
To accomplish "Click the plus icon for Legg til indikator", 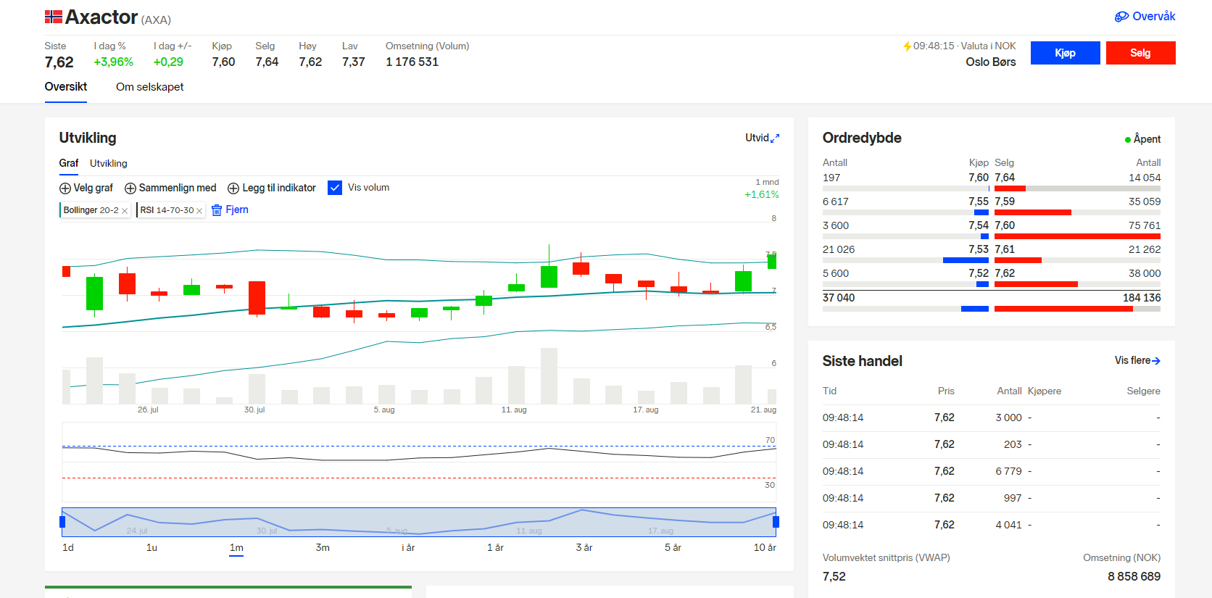I will [233, 188].
